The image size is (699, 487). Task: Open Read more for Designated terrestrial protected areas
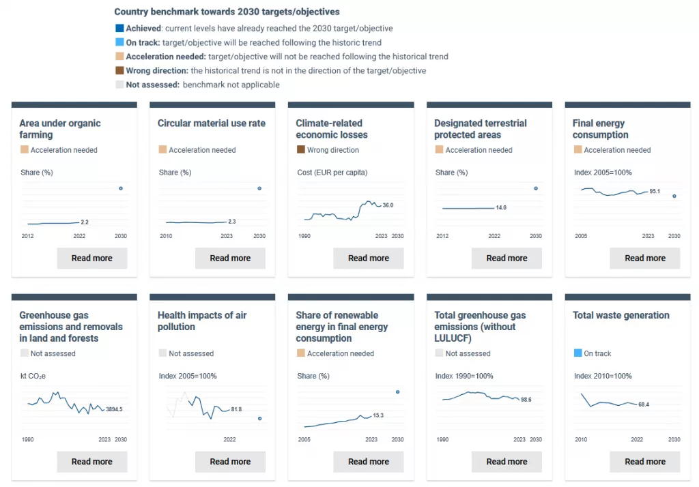[x=507, y=259]
